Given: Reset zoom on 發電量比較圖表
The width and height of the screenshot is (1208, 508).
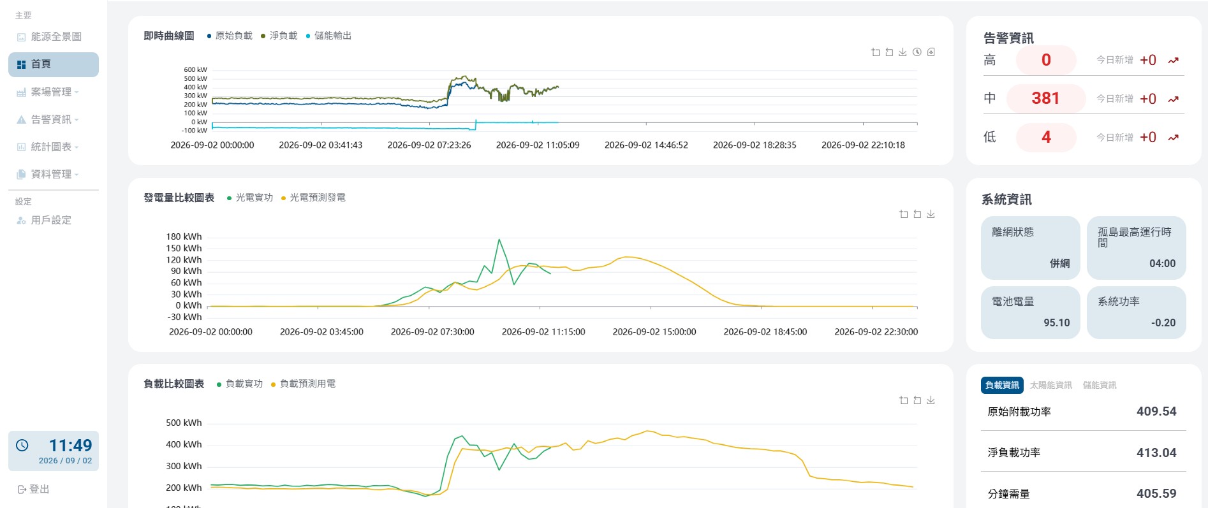Looking at the screenshot, I should point(917,214).
